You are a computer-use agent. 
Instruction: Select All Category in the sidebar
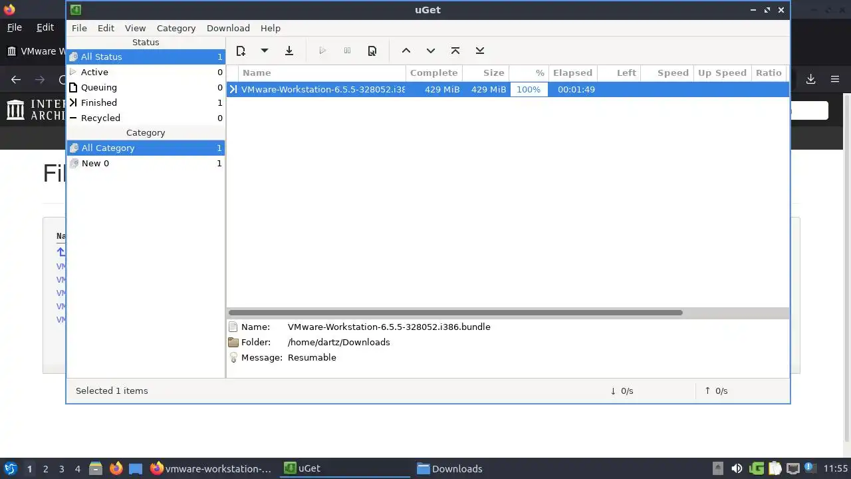pyautogui.click(x=146, y=148)
